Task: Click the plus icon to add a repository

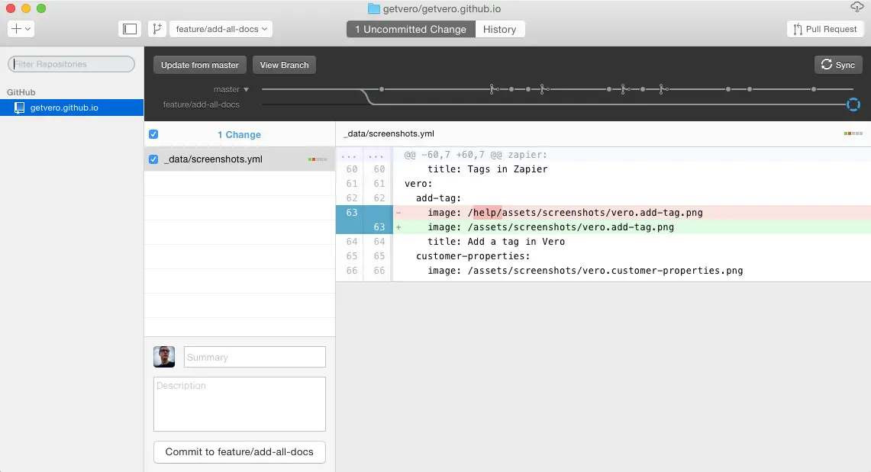Action: pyautogui.click(x=17, y=28)
